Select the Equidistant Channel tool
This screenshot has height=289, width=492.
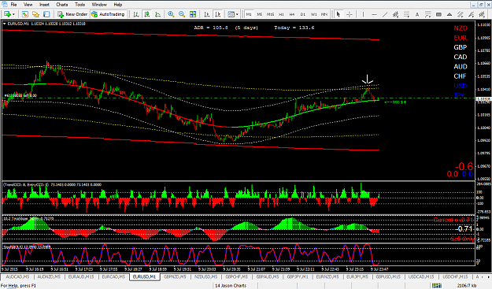click(395, 14)
